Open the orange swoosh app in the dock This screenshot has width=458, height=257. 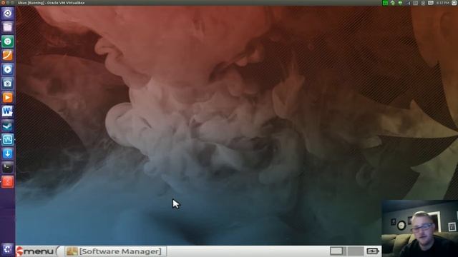8,56
